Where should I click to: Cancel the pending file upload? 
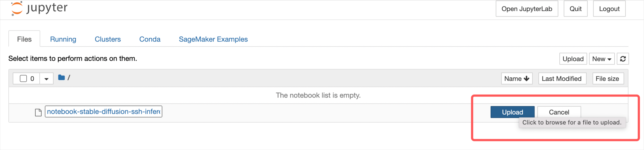(559, 112)
